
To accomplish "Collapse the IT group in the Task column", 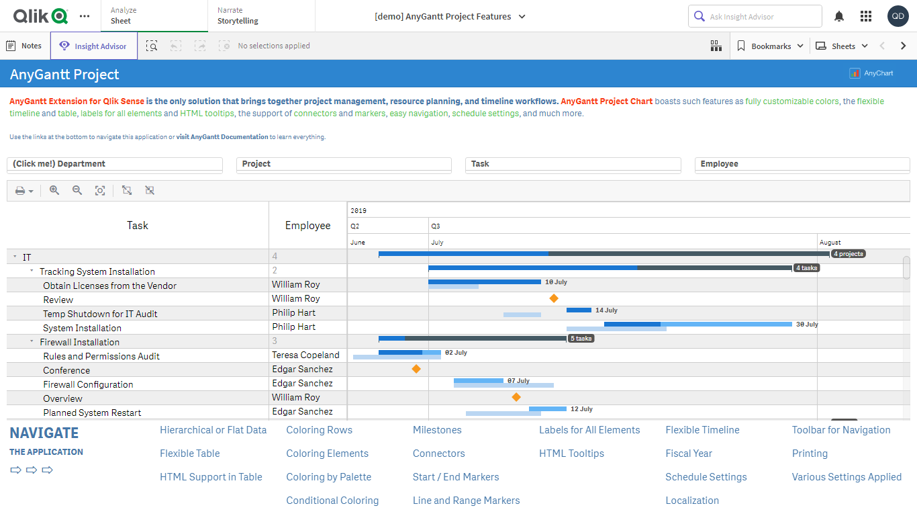I will click(x=15, y=257).
